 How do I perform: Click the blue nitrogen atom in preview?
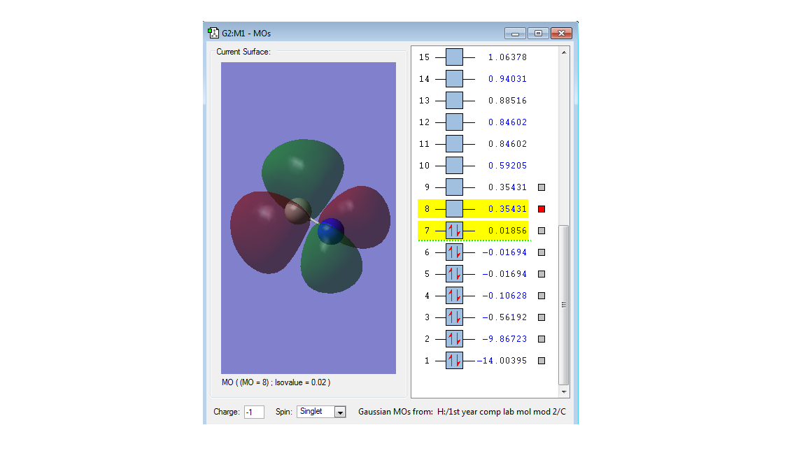tap(330, 231)
